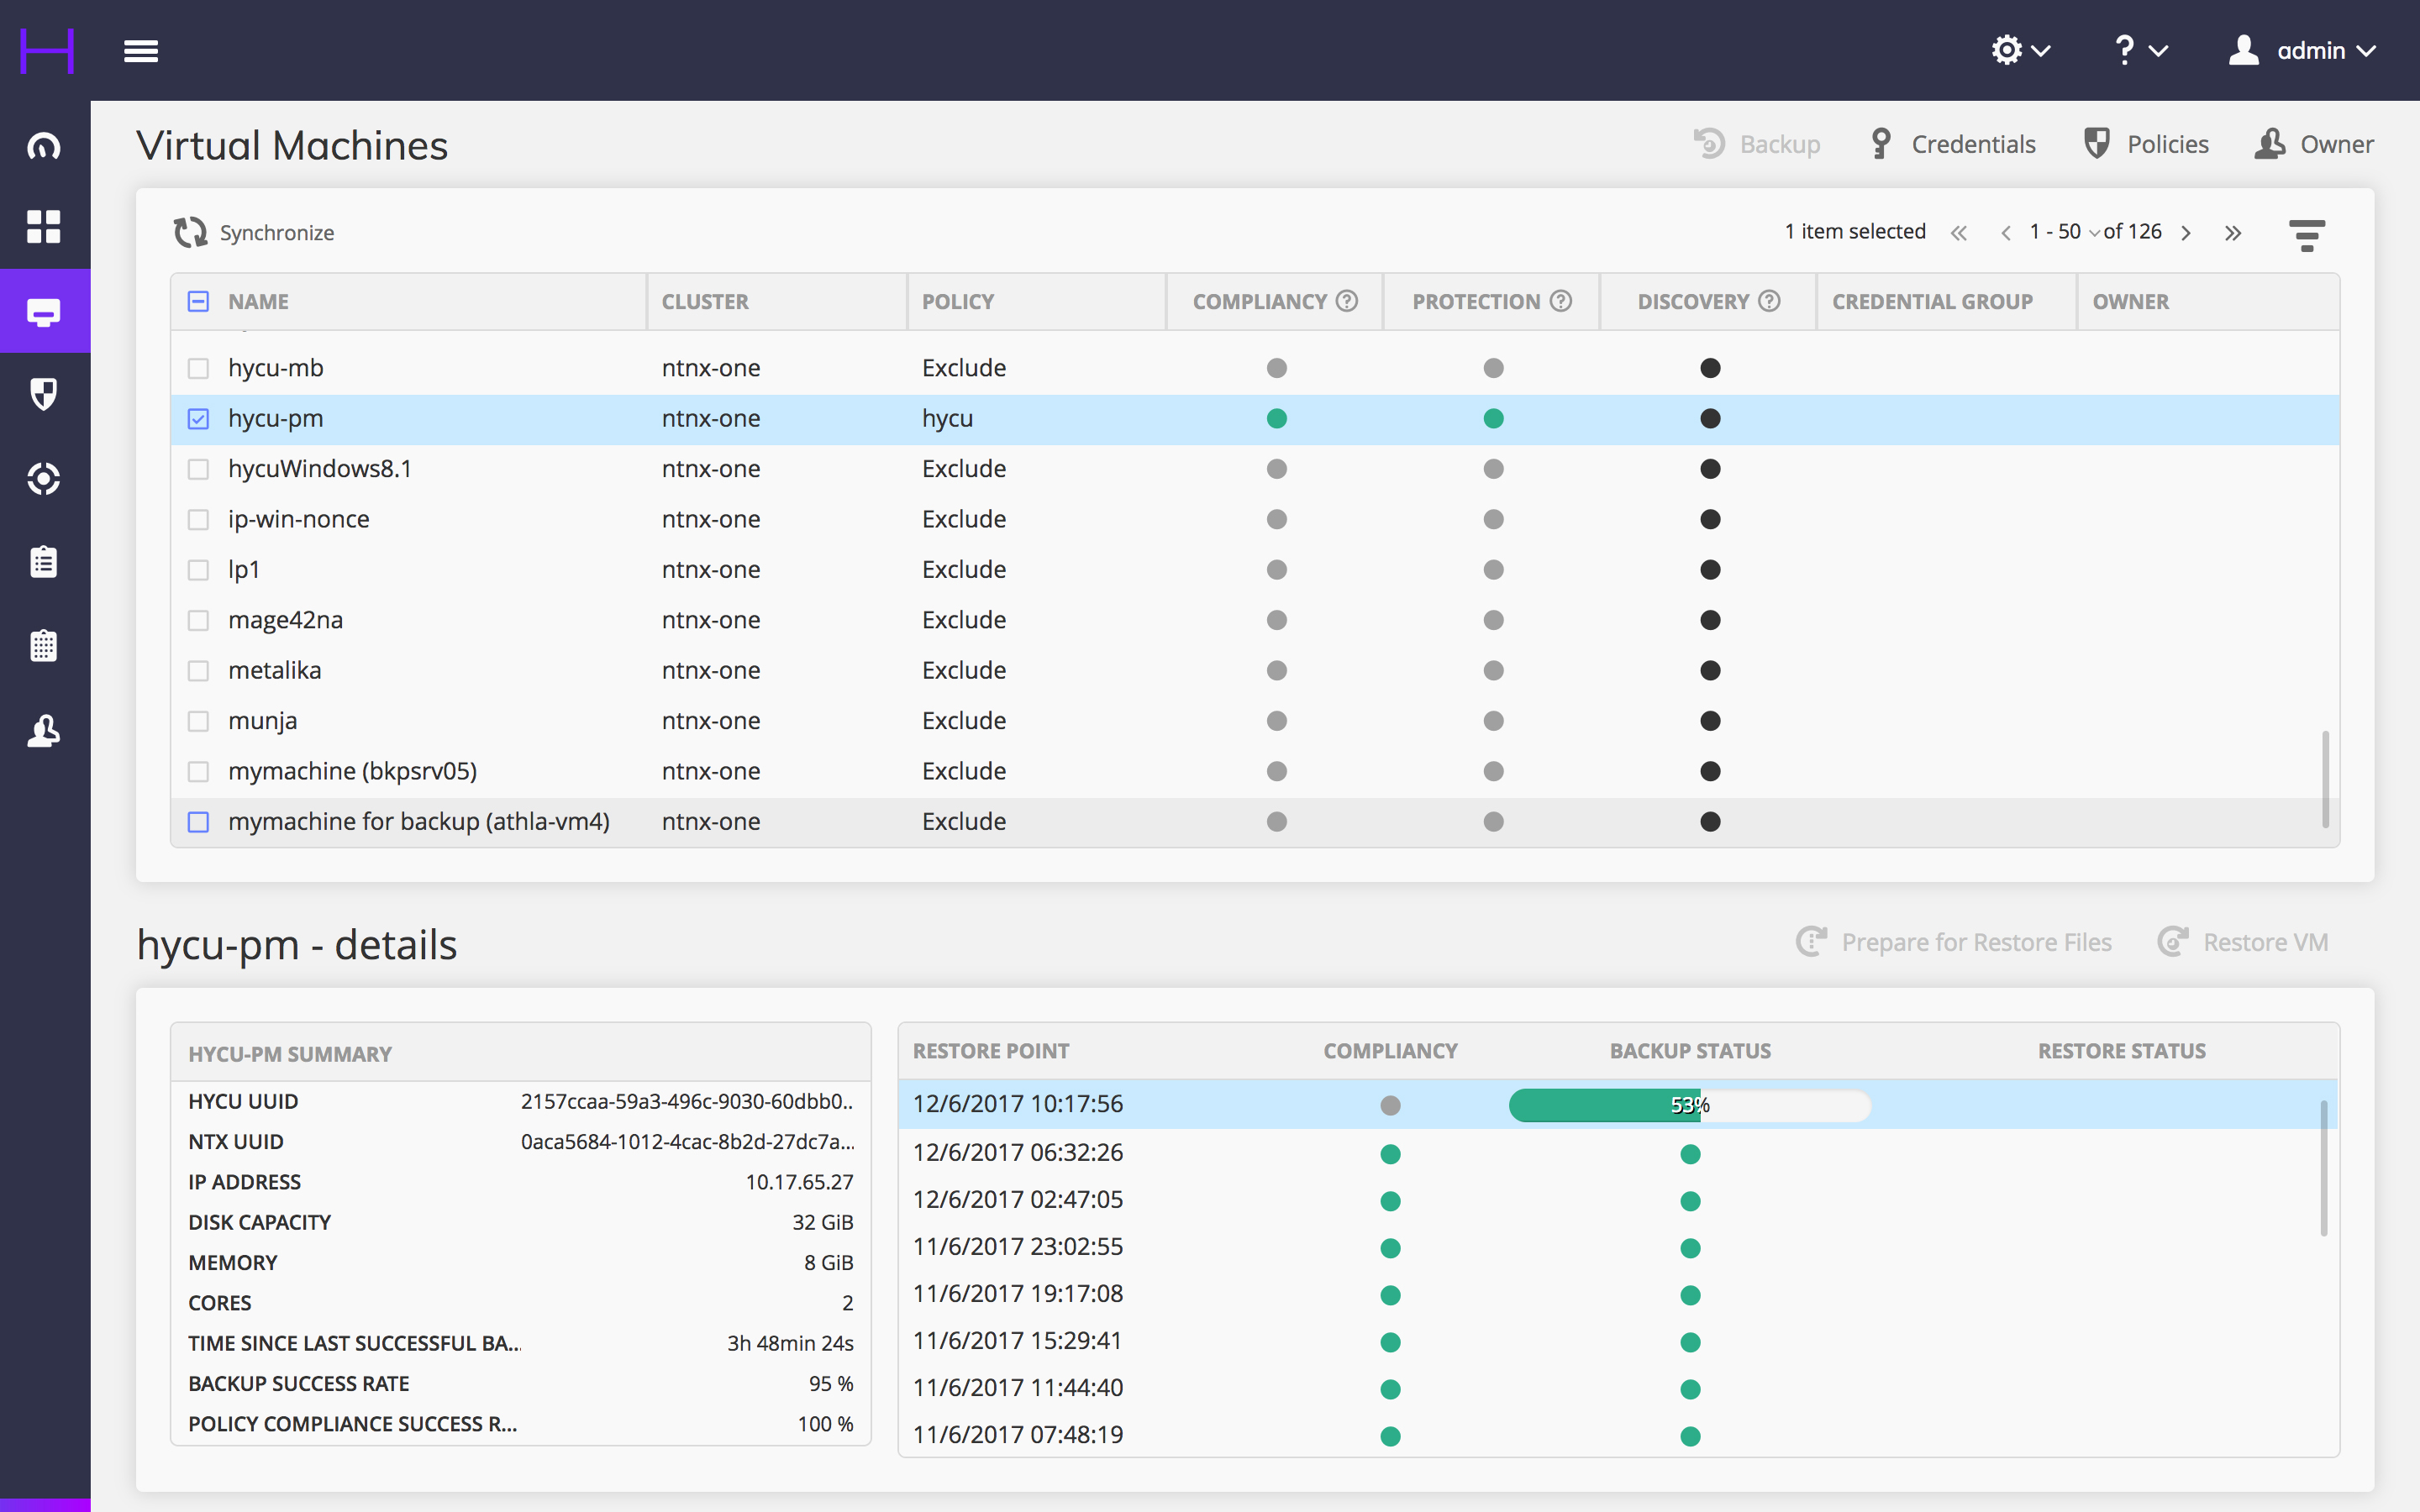Toggle the select-all checkbox in header
Viewport: 2420px width, 1512px height.
coord(199,301)
